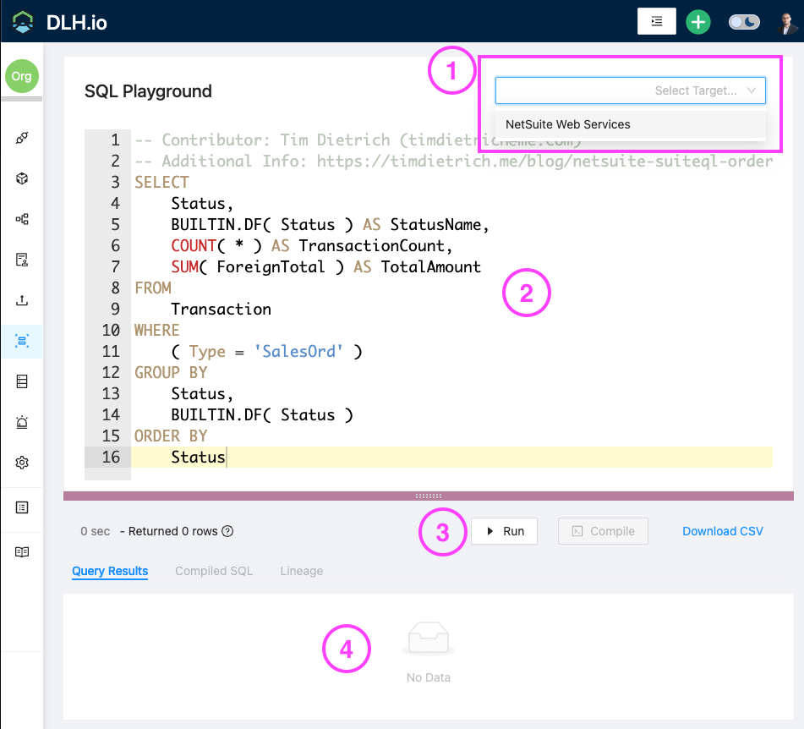Toggle dark mode switch in top bar
This screenshot has height=729, width=804.
pyautogui.click(x=743, y=21)
